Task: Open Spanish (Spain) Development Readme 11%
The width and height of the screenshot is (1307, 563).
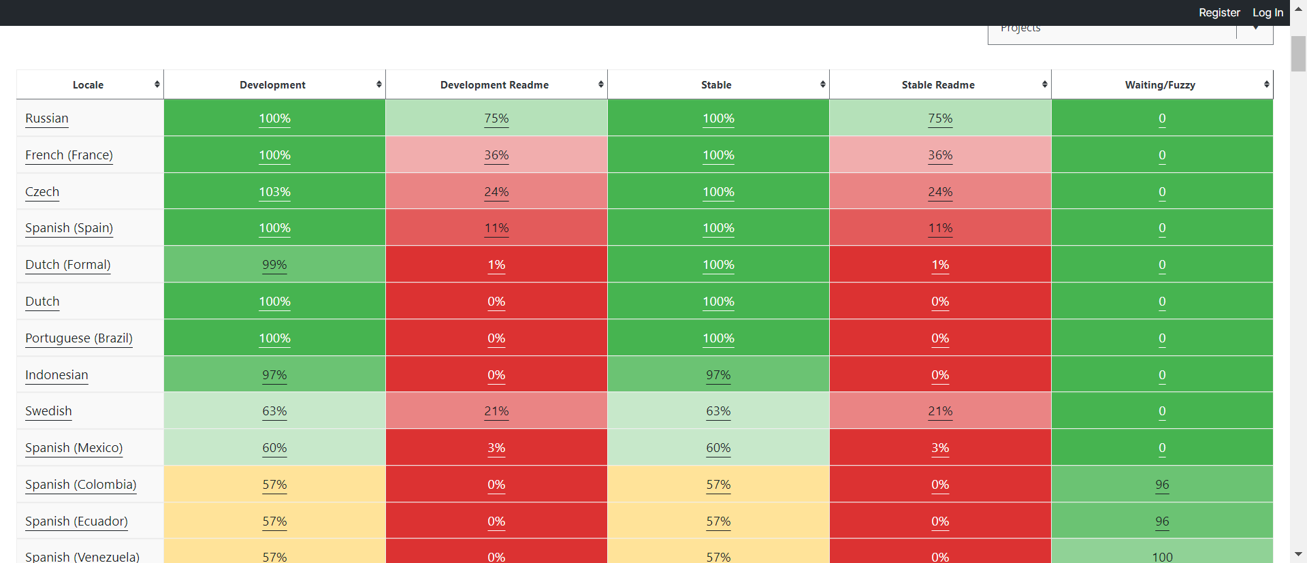Action: point(496,228)
